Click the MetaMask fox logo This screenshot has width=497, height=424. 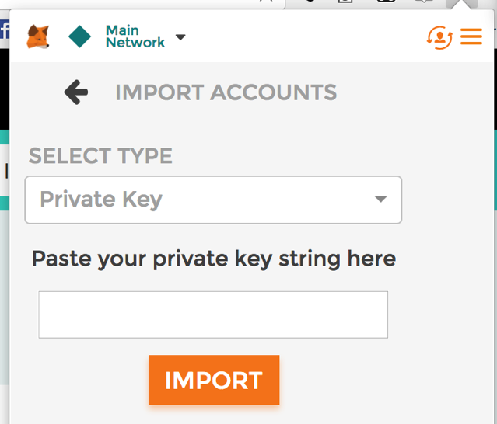click(38, 36)
